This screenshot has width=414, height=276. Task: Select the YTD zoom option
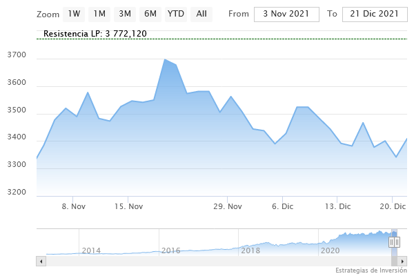pos(176,14)
